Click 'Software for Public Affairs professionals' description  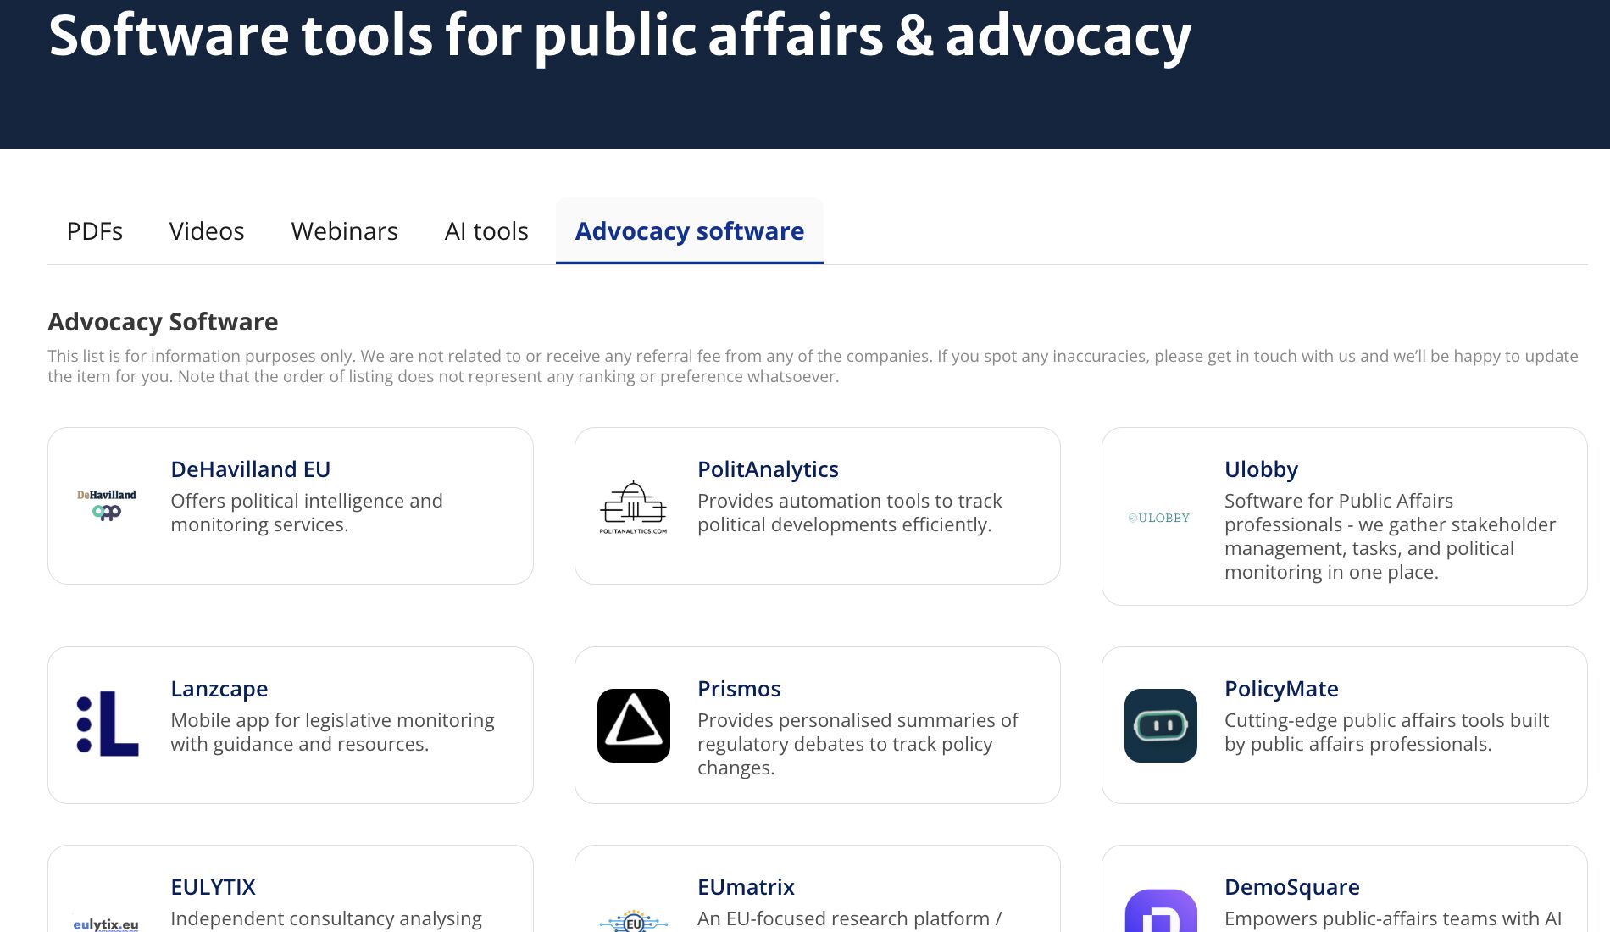point(1390,536)
